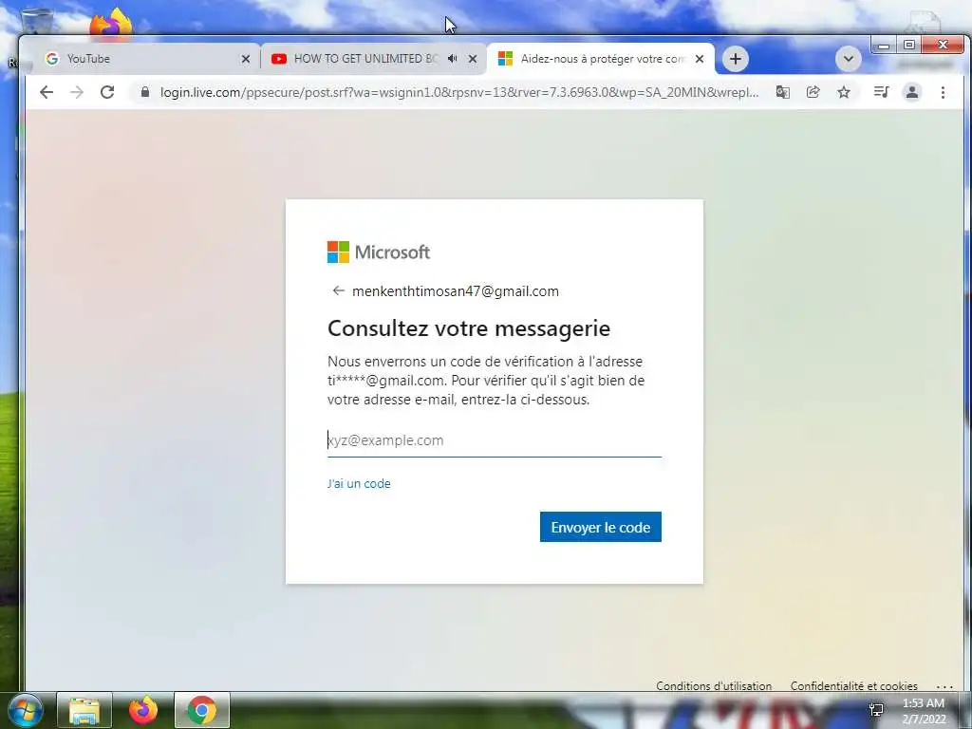Open the Chrome profile avatar

click(x=912, y=92)
